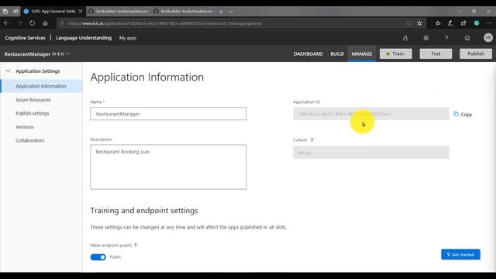Collapse Application Settings section

click(9, 71)
